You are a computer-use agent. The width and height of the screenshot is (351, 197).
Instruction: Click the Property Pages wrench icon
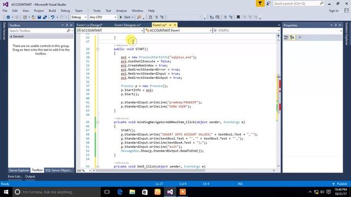pyautogui.click(x=299, y=38)
